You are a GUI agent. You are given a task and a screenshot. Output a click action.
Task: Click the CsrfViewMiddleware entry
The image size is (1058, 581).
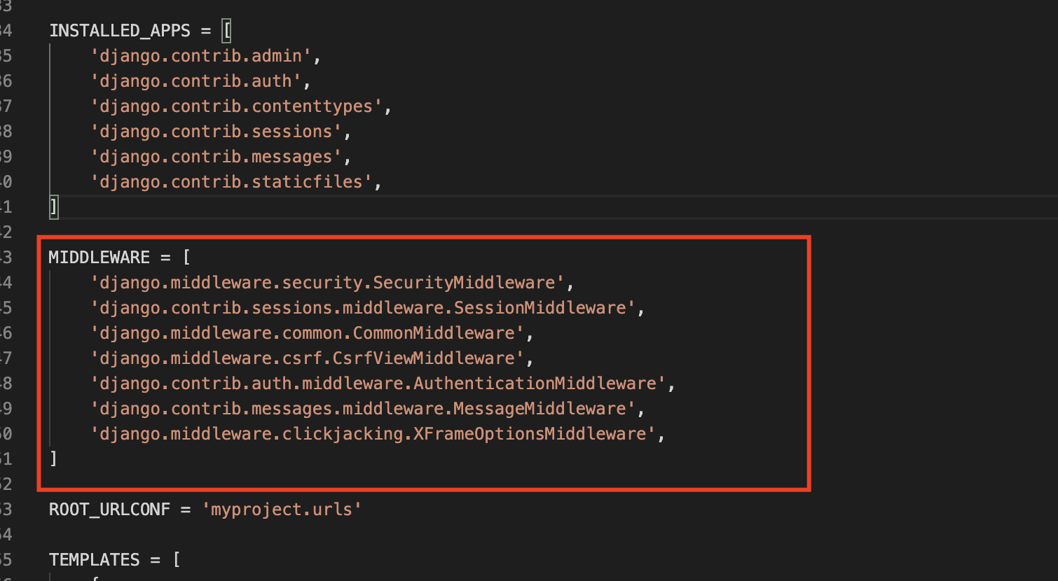tap(307, 358)
